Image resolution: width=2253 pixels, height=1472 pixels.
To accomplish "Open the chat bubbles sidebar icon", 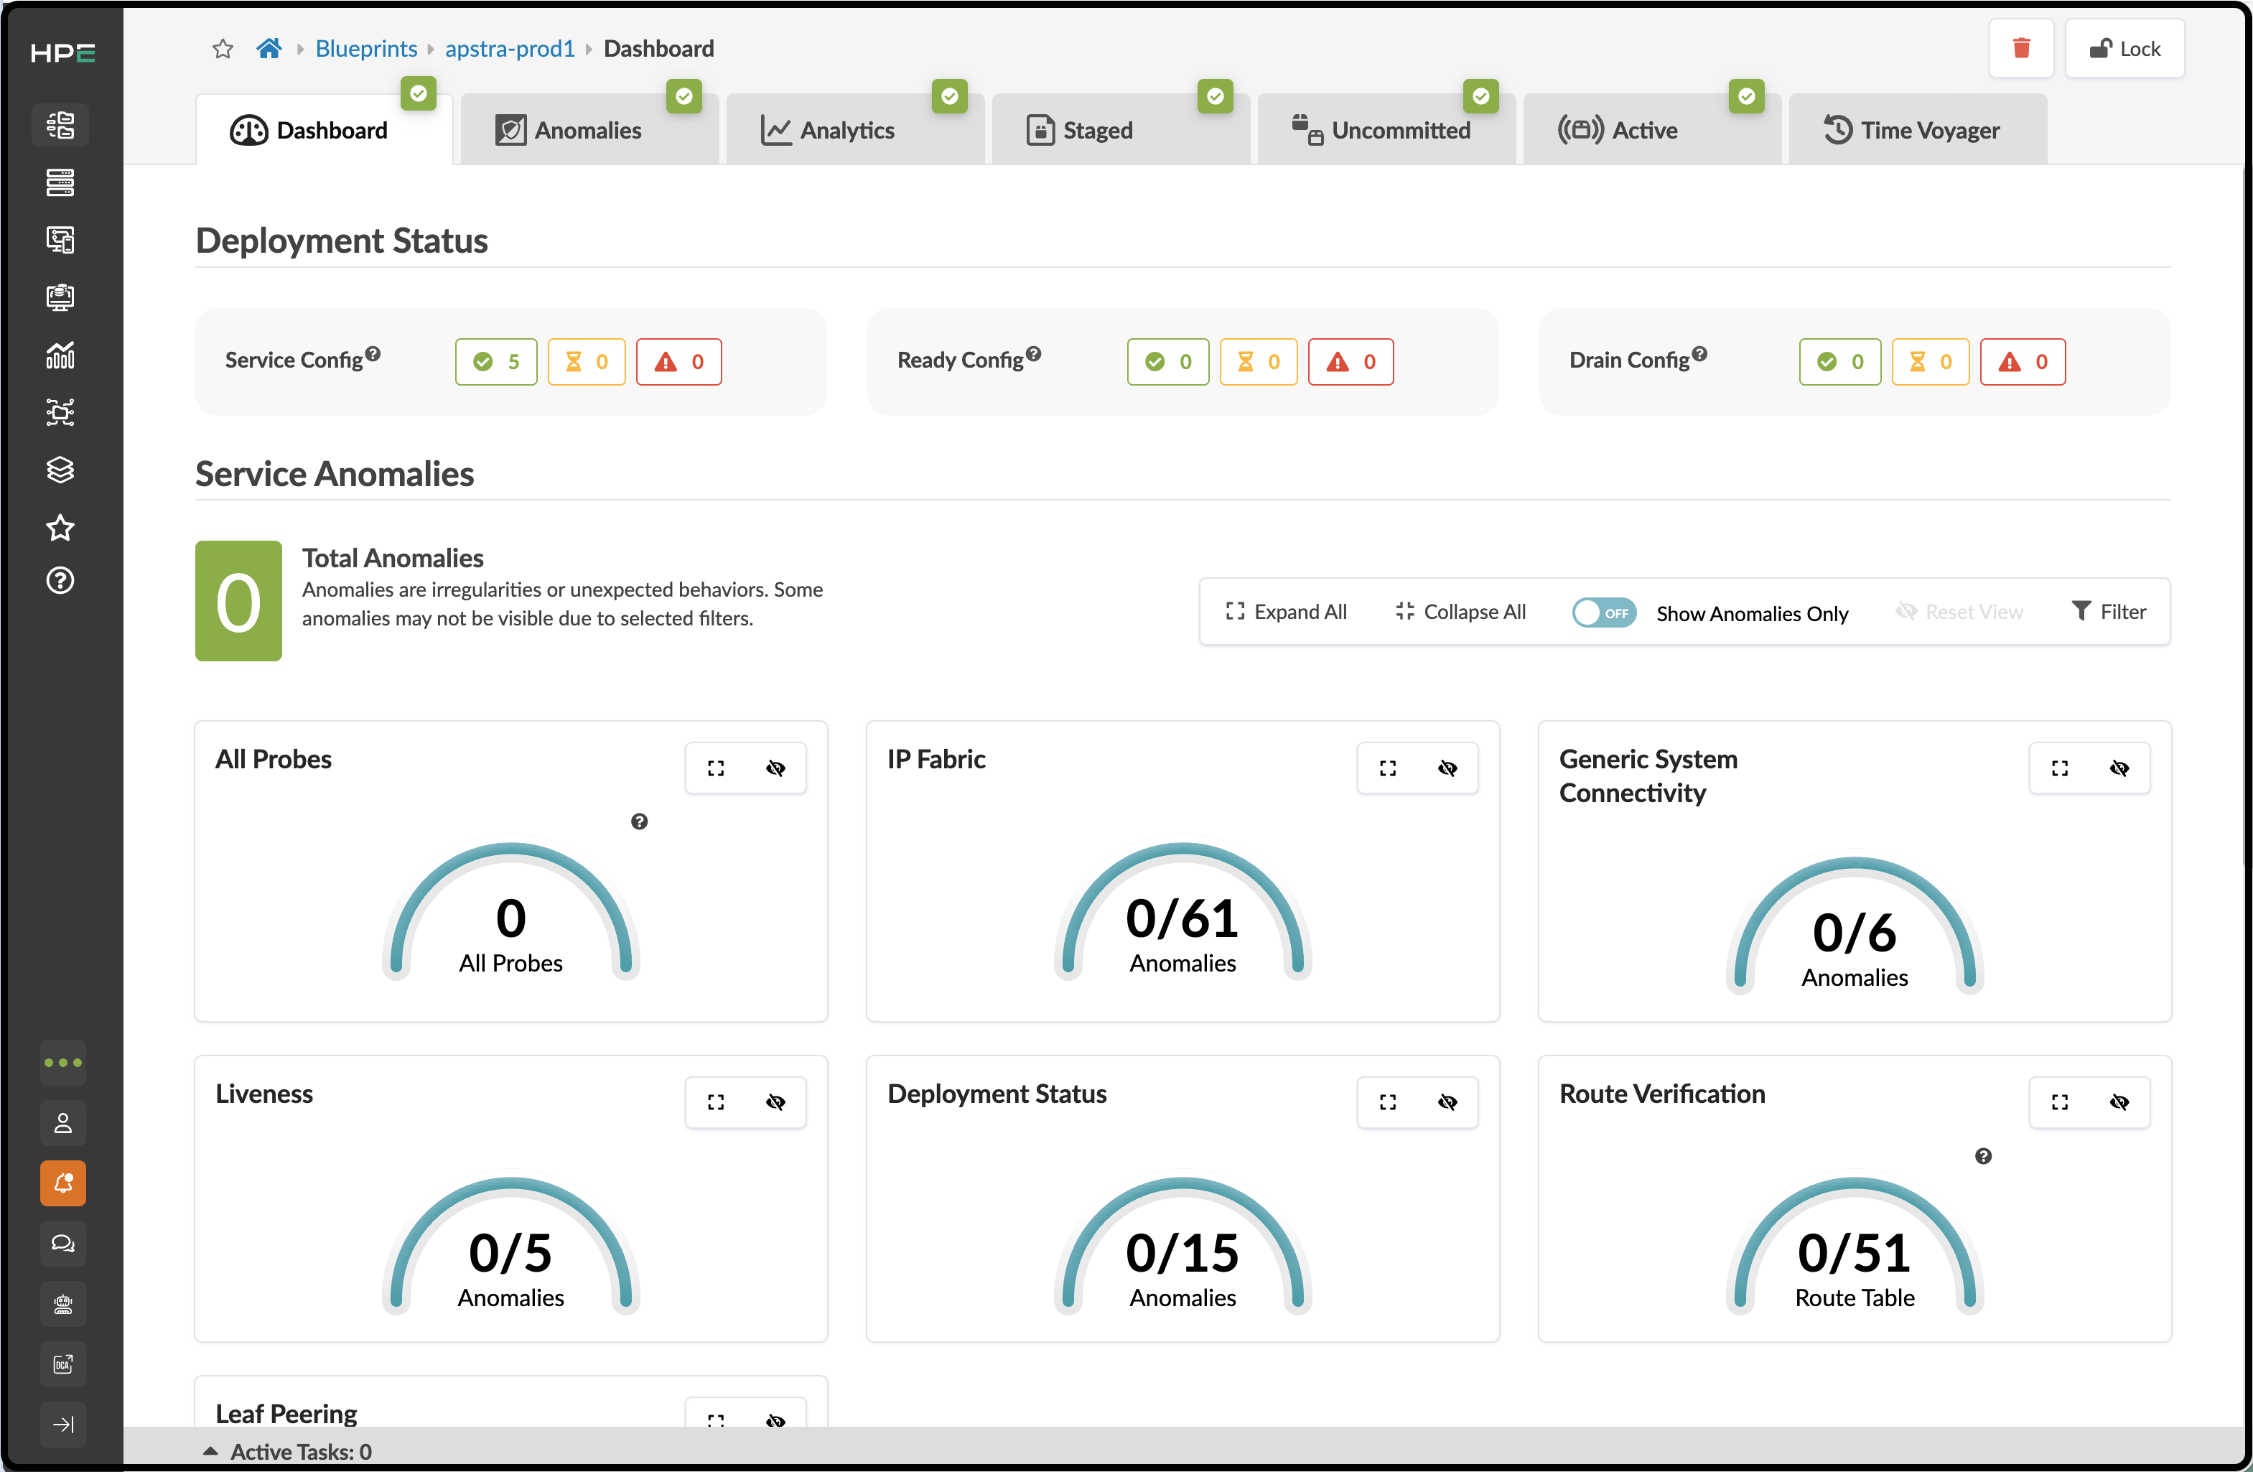I will coord(63,1244).
